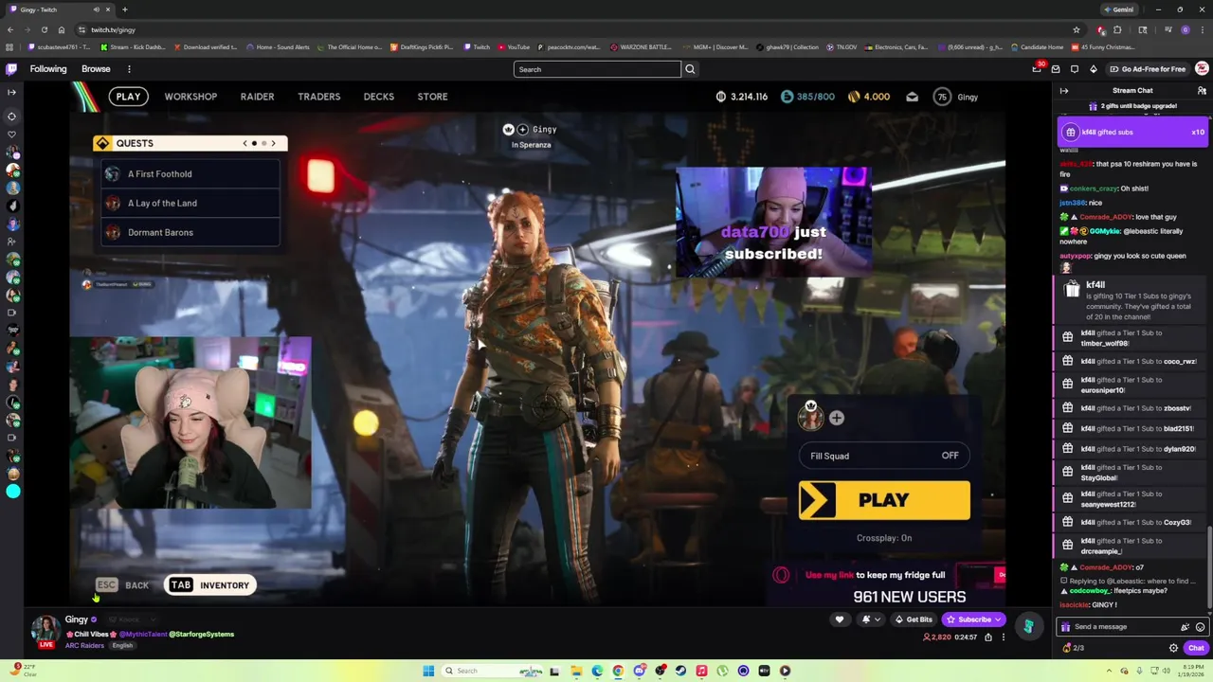Open Twitch notifications inbox icon
Viewport: 1213px width, 682px height.
point(1056,69)
